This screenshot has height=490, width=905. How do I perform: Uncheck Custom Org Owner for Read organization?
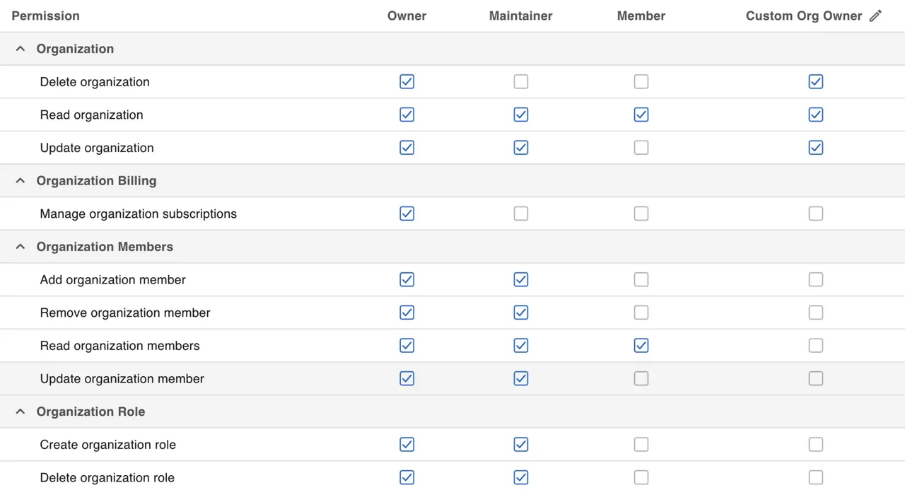[x=816, y=115]
